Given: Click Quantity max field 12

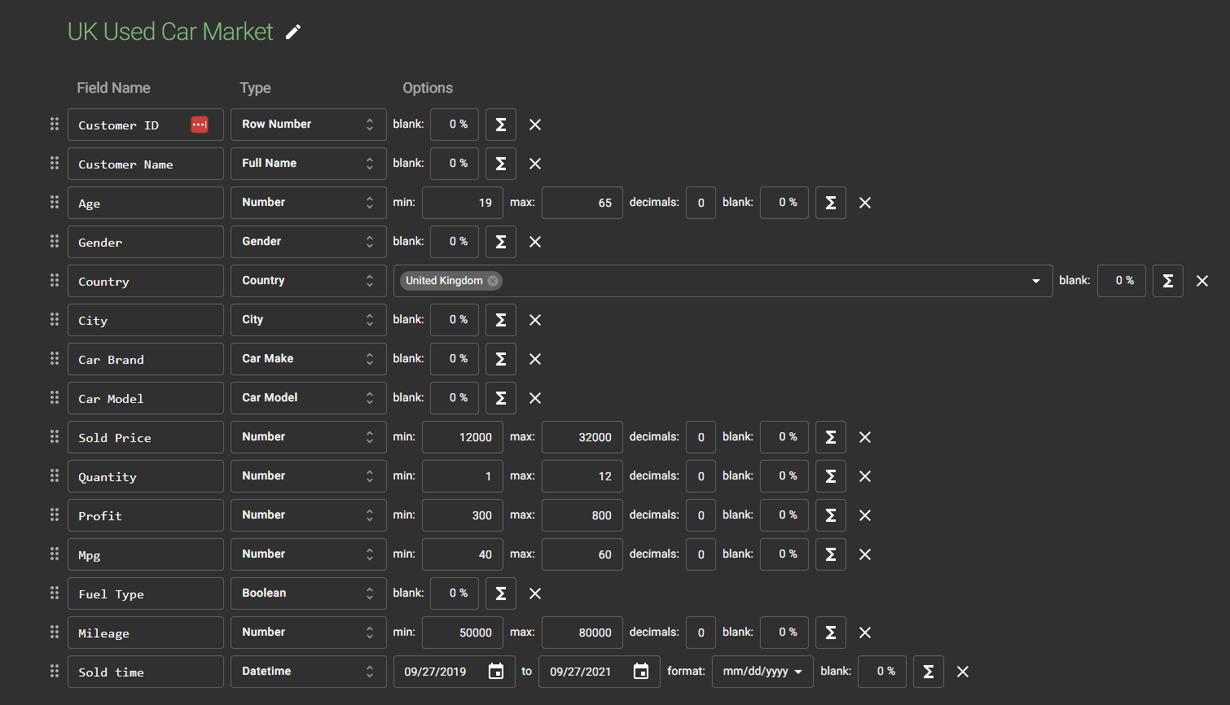Looking at the screenshot, I should click(x=582, y=476).
